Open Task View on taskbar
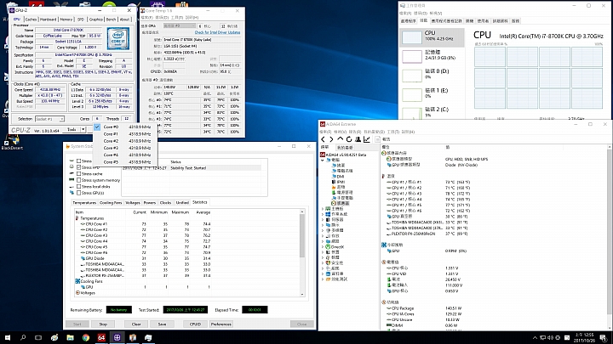This screenshot has height=344, width=613. (38, 337)
